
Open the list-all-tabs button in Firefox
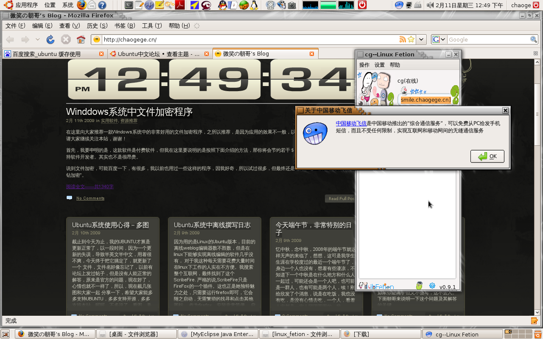coord(535,53)
